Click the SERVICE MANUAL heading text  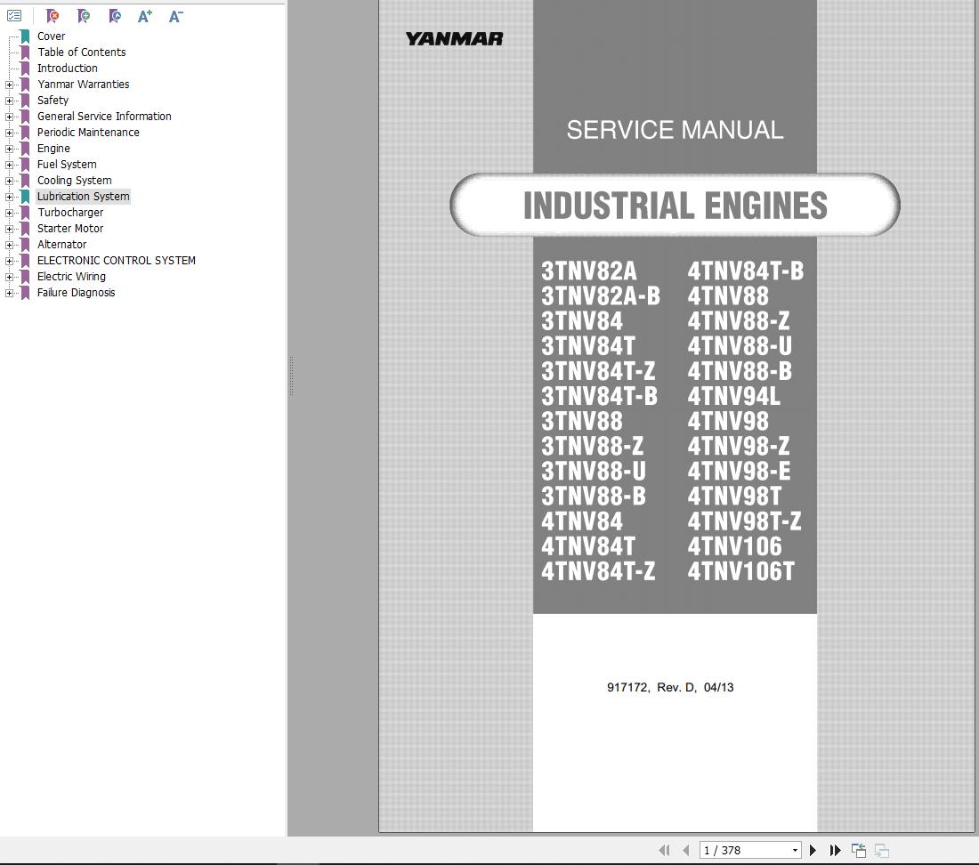tap(675, 130)
